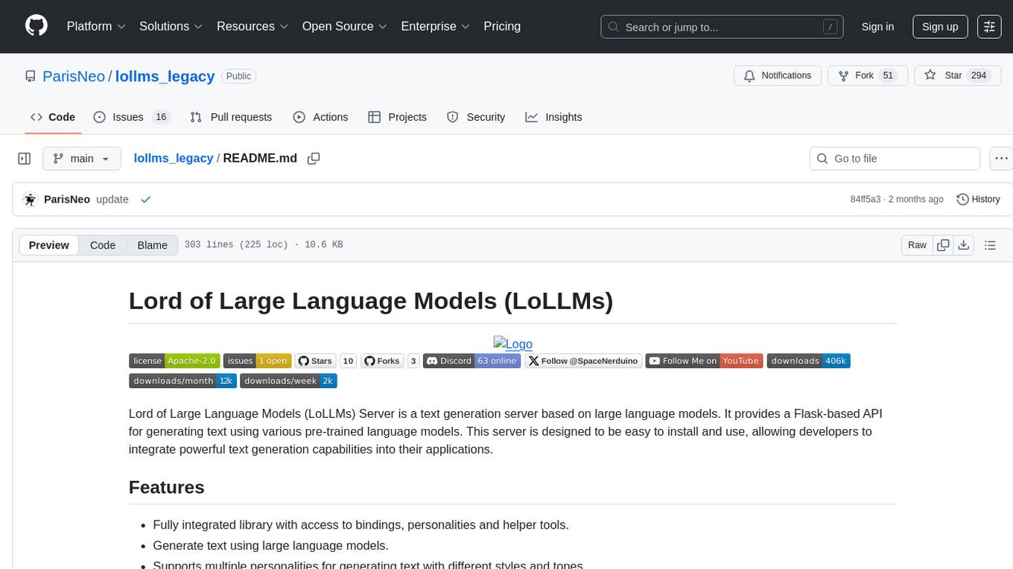Viewport: 1013px width, 569px height.
Task: Open the Insights tab
Action: (553, 117)
